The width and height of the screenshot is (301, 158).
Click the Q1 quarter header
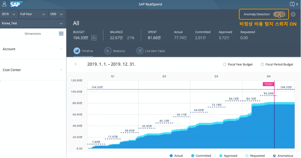[x=113, y=76]
